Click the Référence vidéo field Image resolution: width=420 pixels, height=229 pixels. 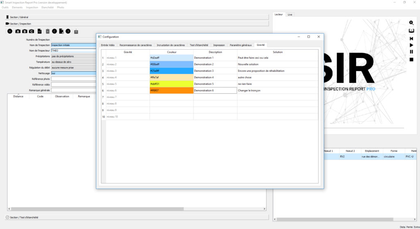74,84
